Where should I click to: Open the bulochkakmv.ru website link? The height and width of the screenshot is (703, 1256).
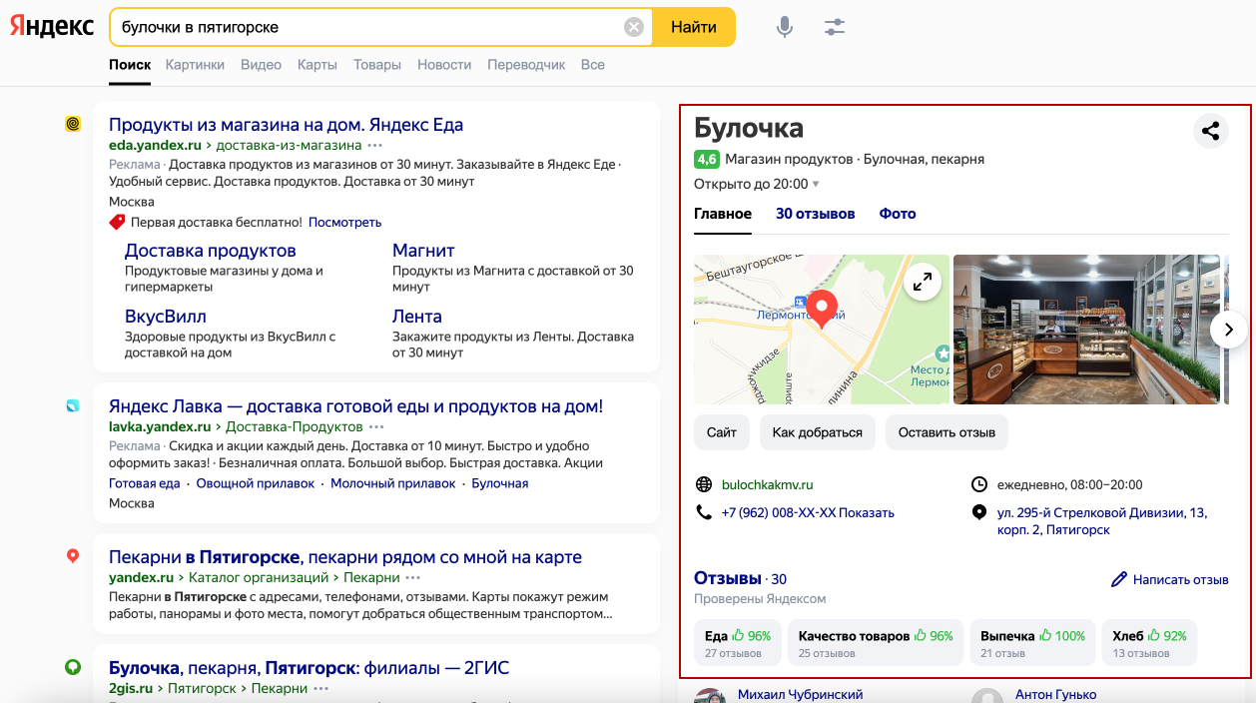point(767,484)
